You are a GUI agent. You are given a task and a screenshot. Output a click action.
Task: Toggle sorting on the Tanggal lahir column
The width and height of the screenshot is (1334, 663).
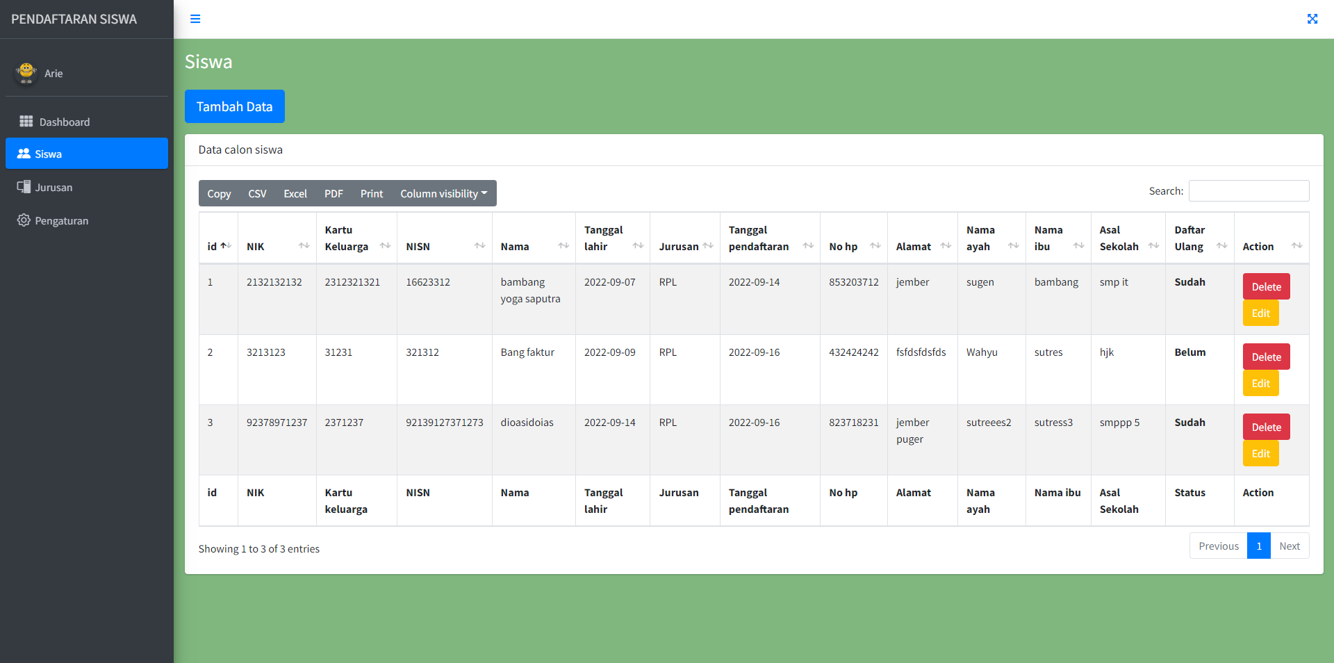pos(638,246)
